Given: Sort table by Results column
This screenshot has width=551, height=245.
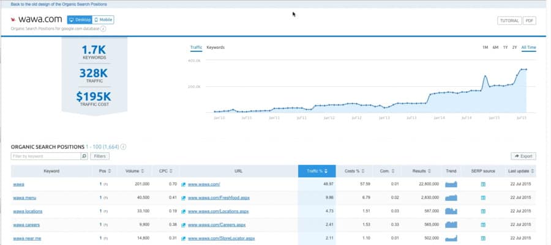Looking at the screenshot, I should point(421,171).
